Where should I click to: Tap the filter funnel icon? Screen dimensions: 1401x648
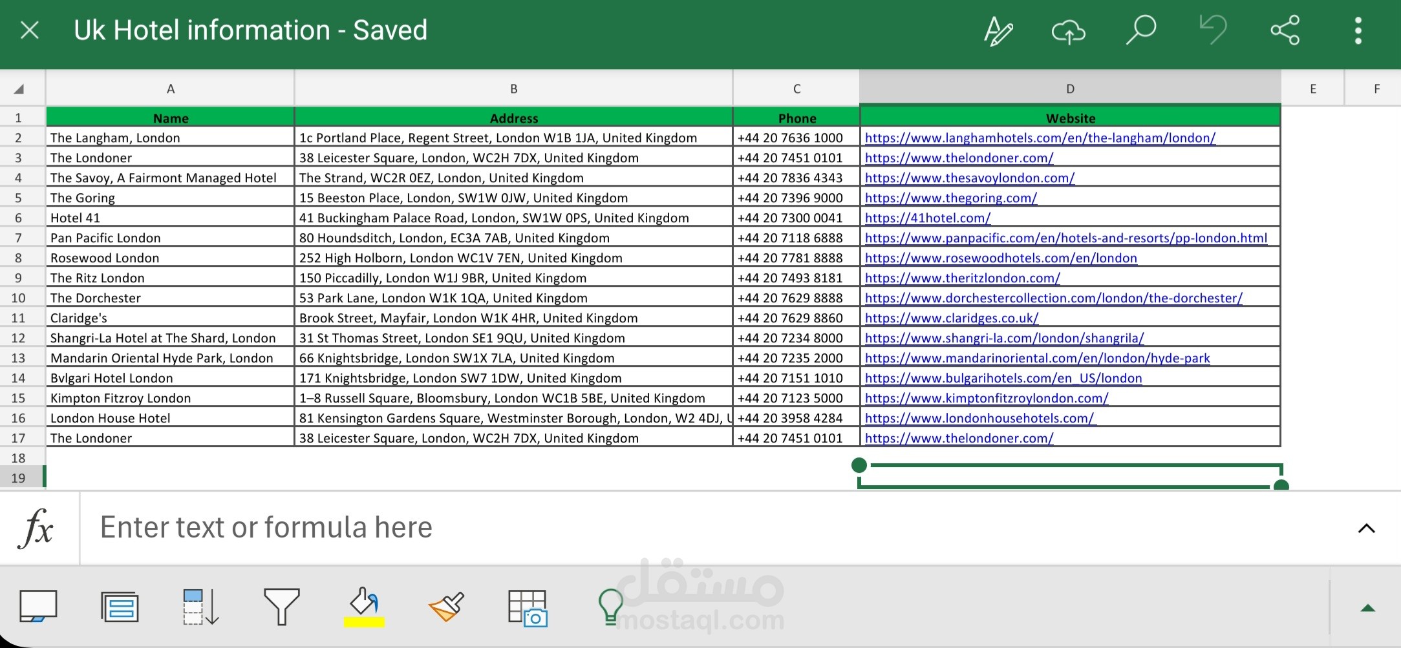click(281, 606)
